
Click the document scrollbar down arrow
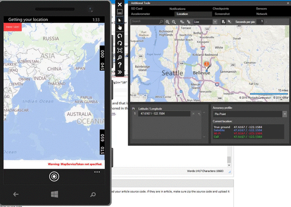tap(229, 165)
